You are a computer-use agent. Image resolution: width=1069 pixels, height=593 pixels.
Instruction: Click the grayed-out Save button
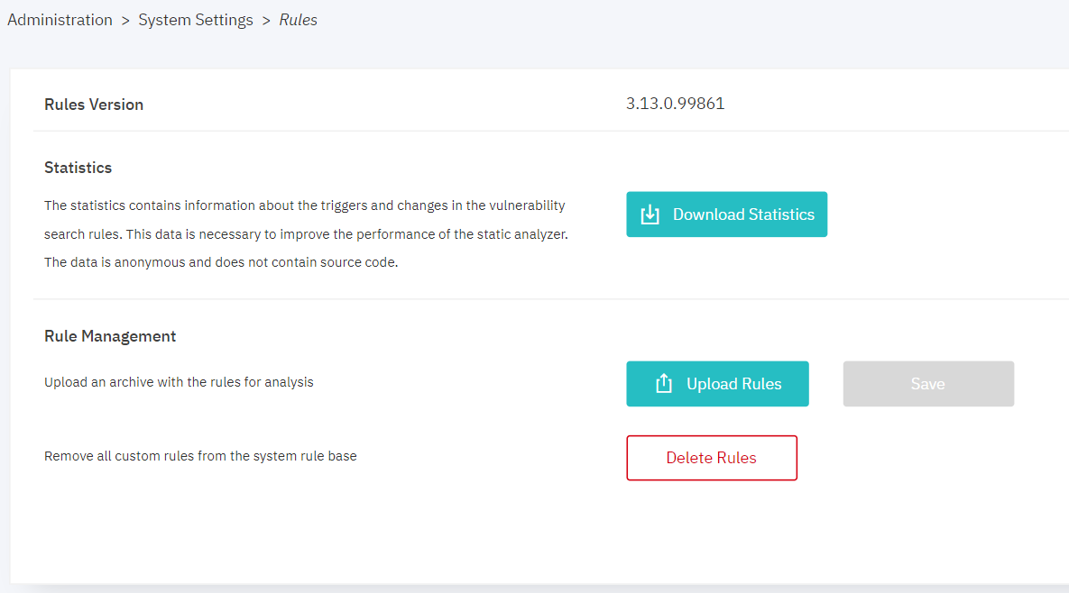[928, 384]
